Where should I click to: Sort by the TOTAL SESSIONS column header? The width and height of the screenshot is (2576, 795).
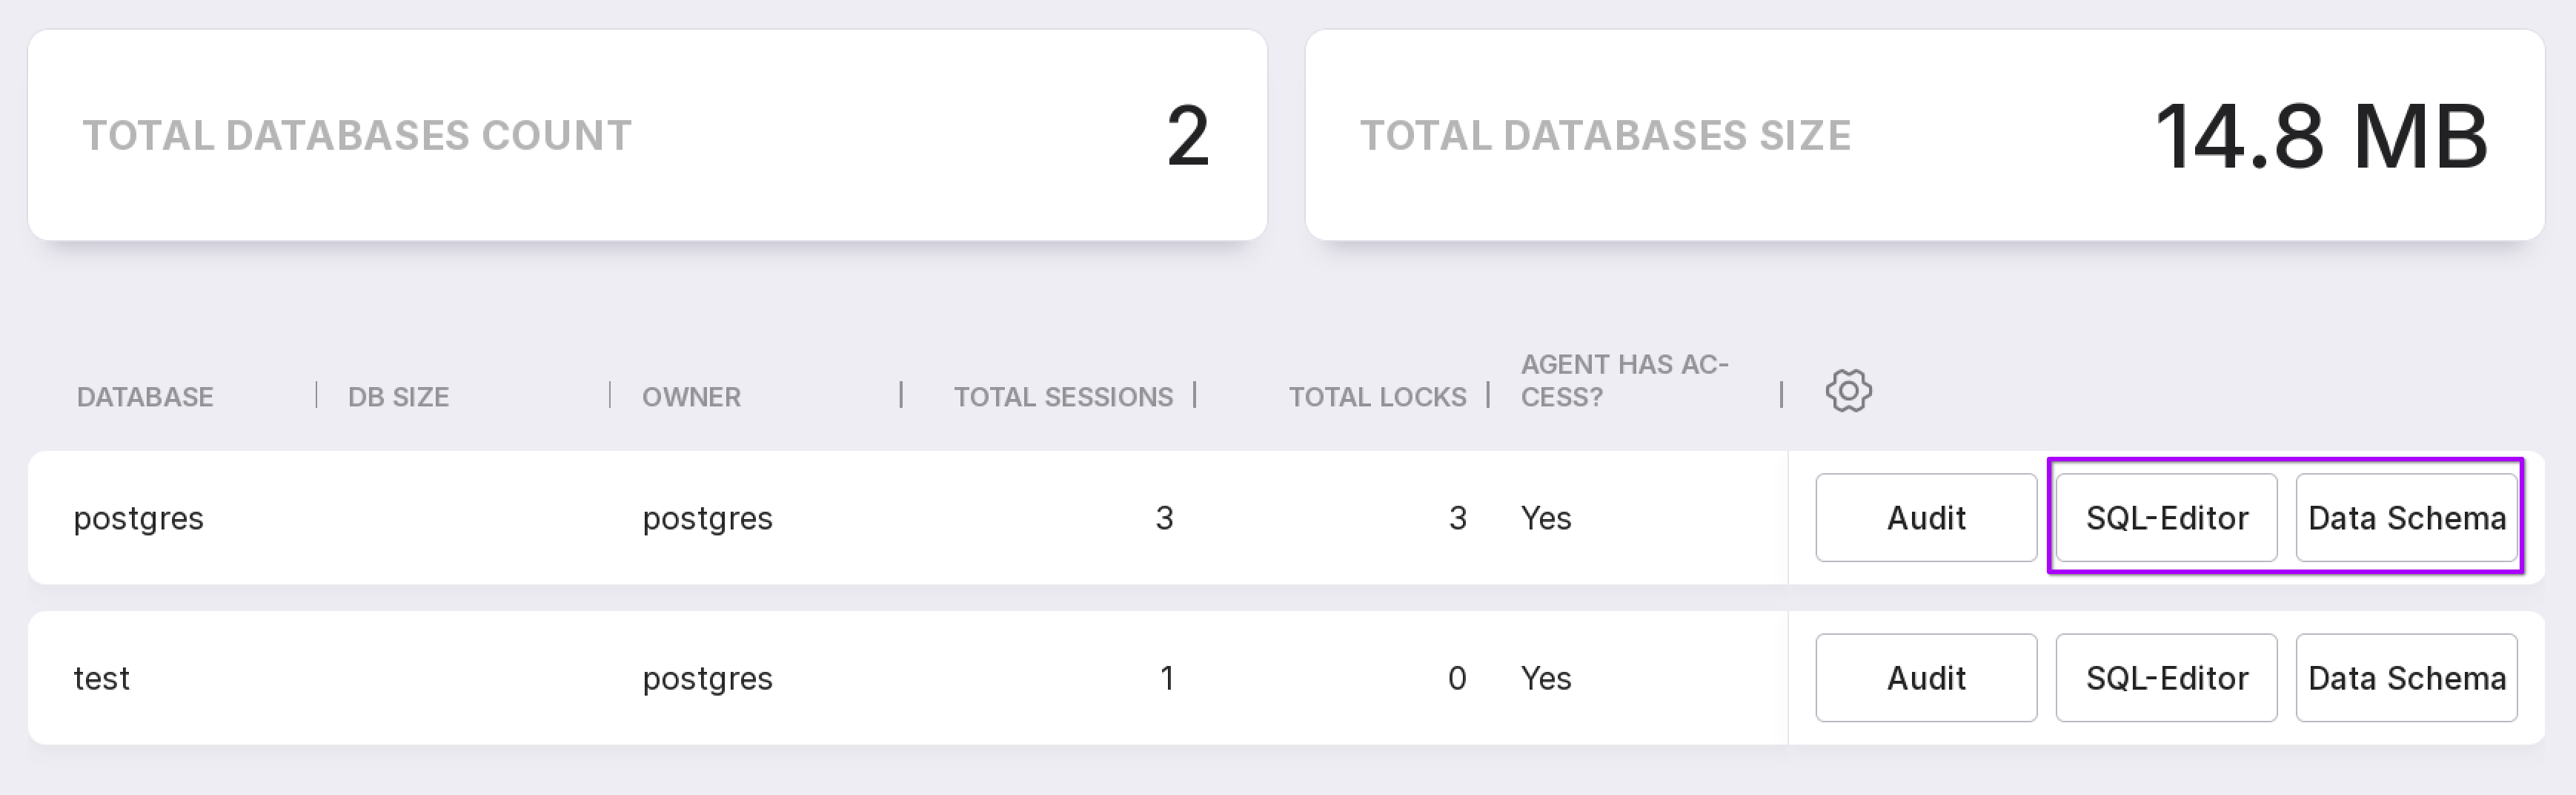pos(1062,397)
